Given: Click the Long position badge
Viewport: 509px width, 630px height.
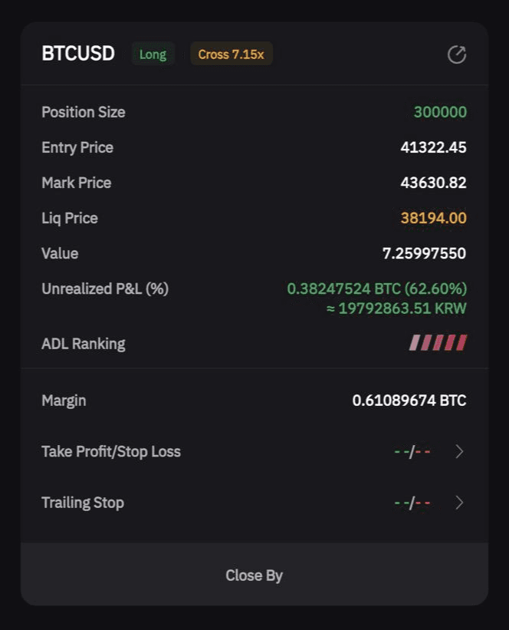Looking at the screenshot, I should pyautogui.click(x=153, y=54).
